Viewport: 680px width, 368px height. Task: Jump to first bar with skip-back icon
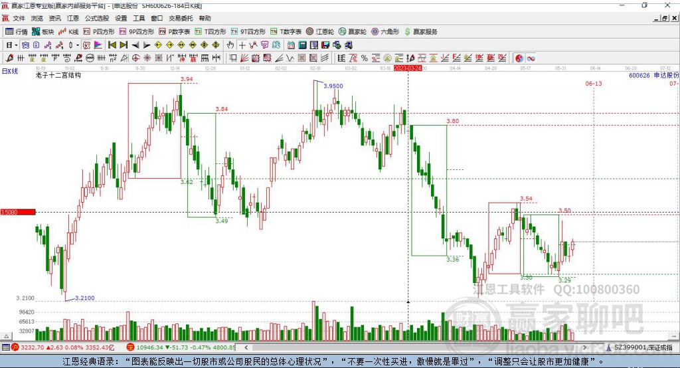112,45
